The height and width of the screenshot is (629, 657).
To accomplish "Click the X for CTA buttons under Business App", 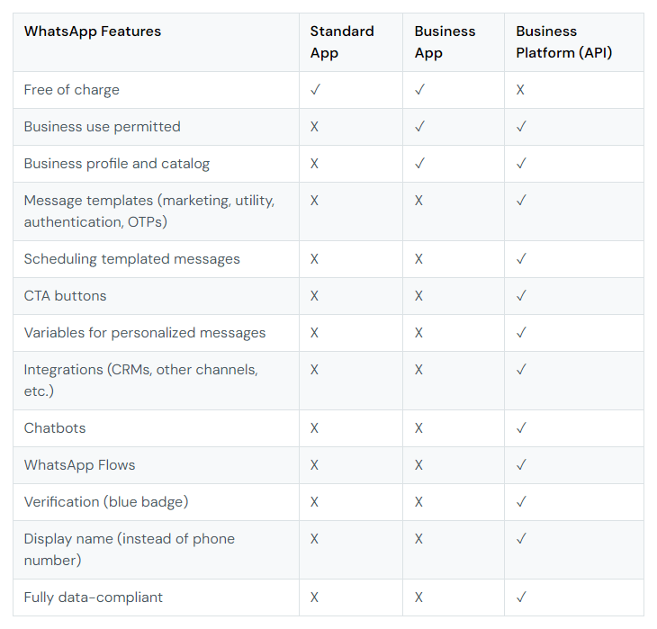I will point(418,296).
